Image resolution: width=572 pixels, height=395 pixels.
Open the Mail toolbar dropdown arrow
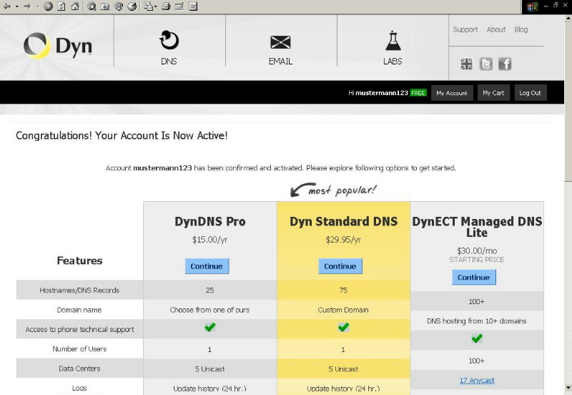pyautogui.click(x=154, y=6)
